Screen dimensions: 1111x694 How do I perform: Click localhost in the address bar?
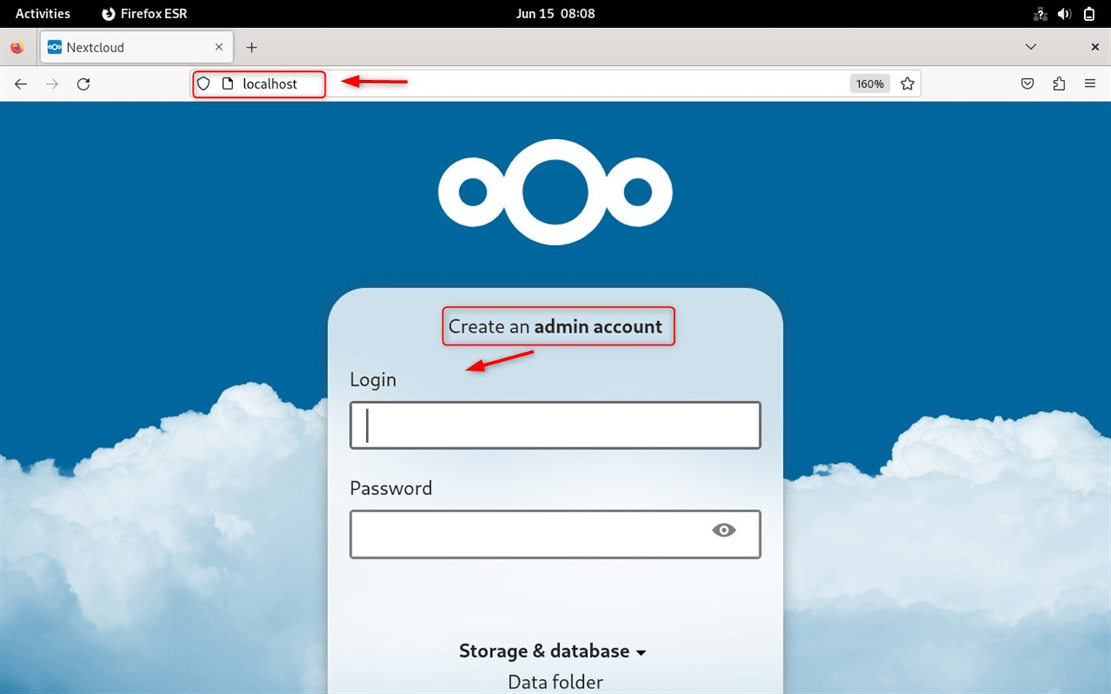269,84
